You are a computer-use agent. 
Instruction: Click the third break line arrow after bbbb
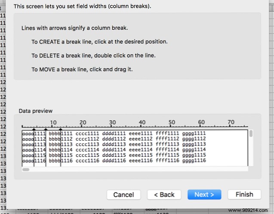[x=61, y=129]
